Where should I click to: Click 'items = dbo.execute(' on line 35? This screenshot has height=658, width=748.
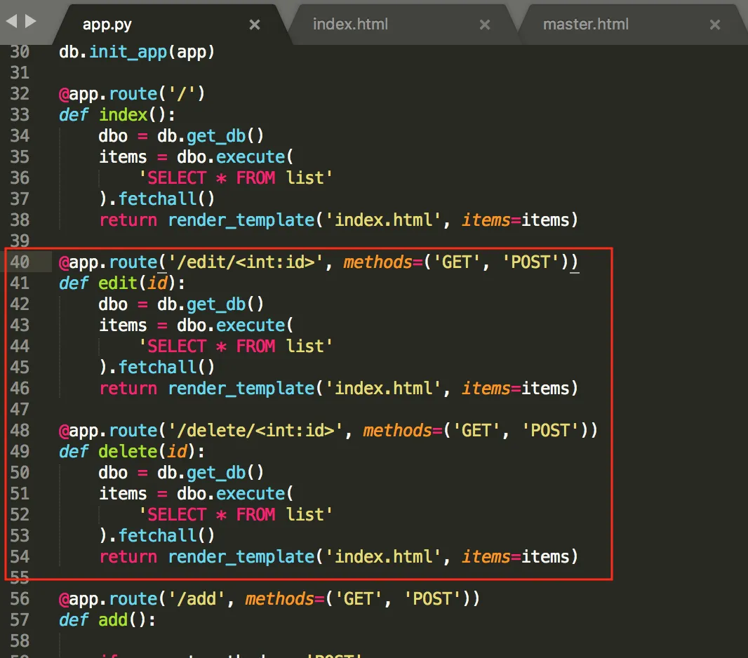pos(196,157)
